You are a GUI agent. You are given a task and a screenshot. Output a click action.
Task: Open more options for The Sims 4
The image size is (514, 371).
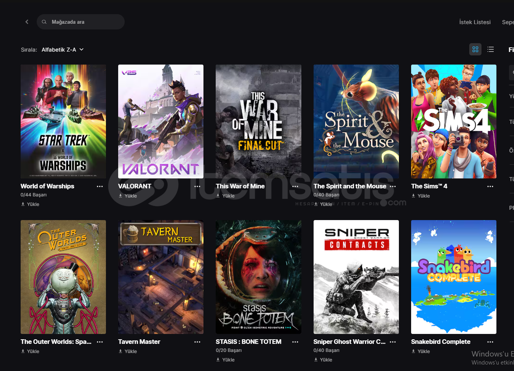490,186
